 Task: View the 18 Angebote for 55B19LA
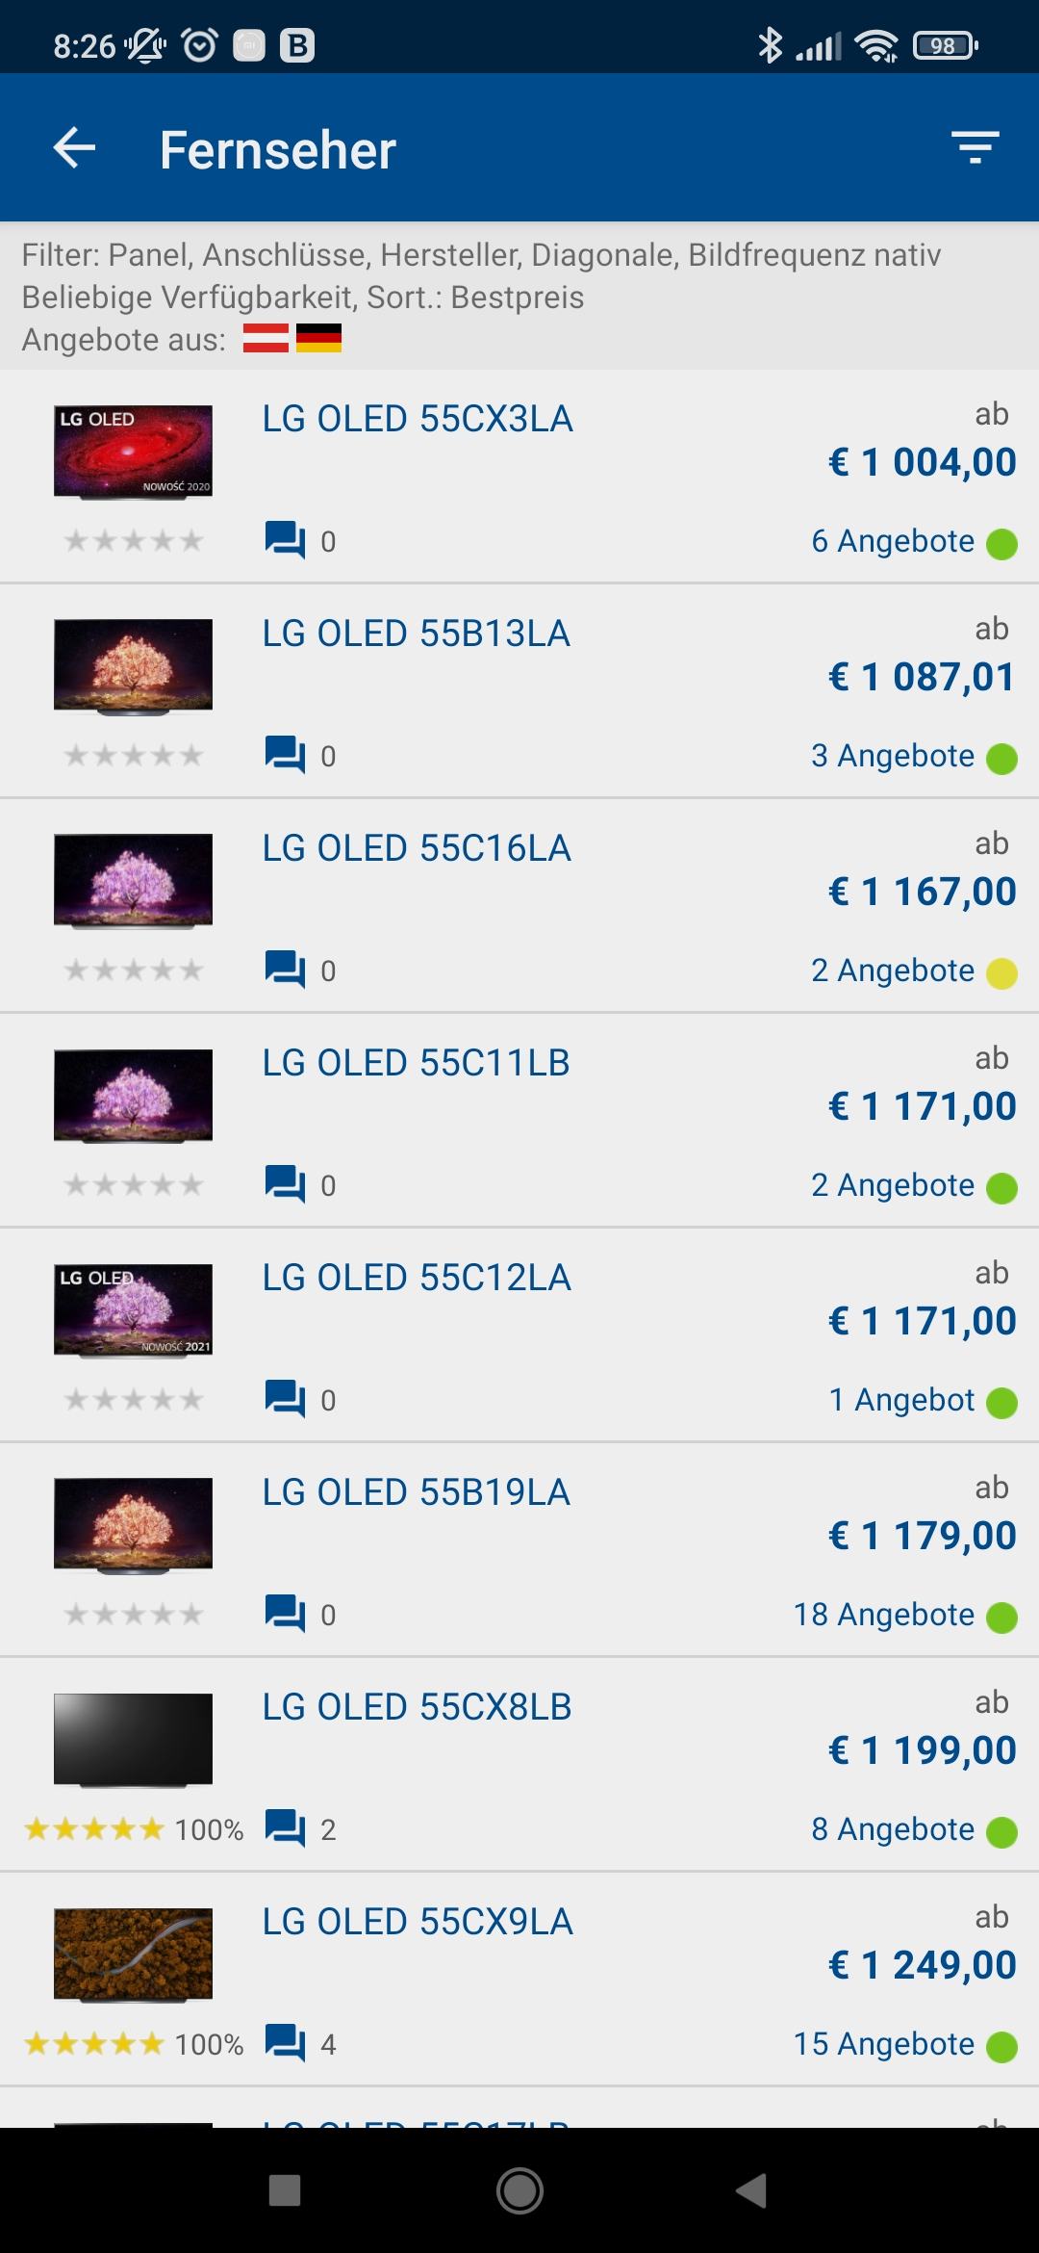point(883,1615)
